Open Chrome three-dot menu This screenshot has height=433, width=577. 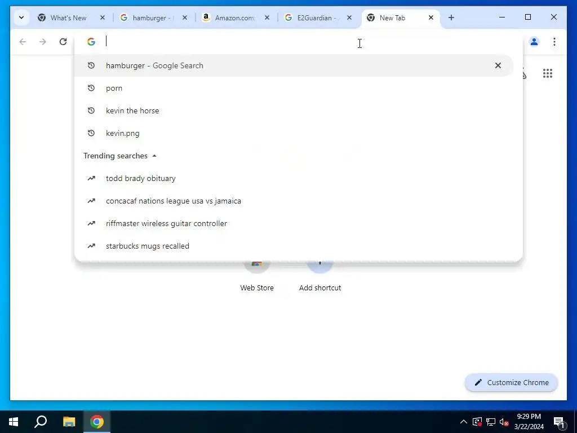[554, 42]
